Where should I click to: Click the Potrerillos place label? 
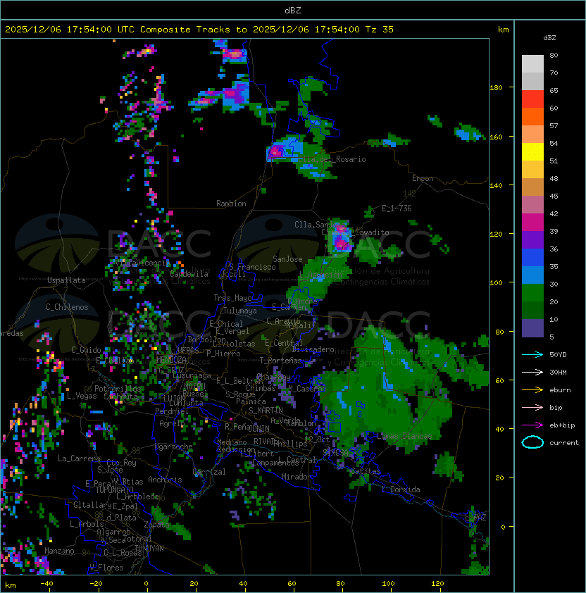pos(118,389)
